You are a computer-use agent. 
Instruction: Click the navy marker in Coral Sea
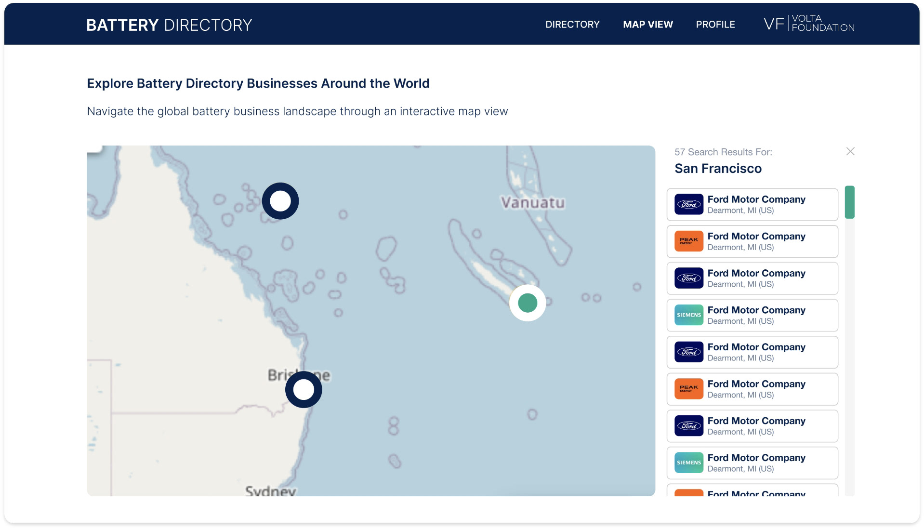click(280, 201)
